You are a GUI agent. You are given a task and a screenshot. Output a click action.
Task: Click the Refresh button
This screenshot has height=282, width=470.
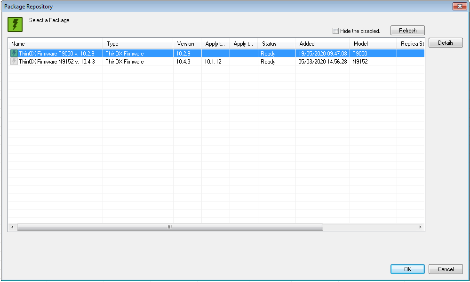click(407, 30)
